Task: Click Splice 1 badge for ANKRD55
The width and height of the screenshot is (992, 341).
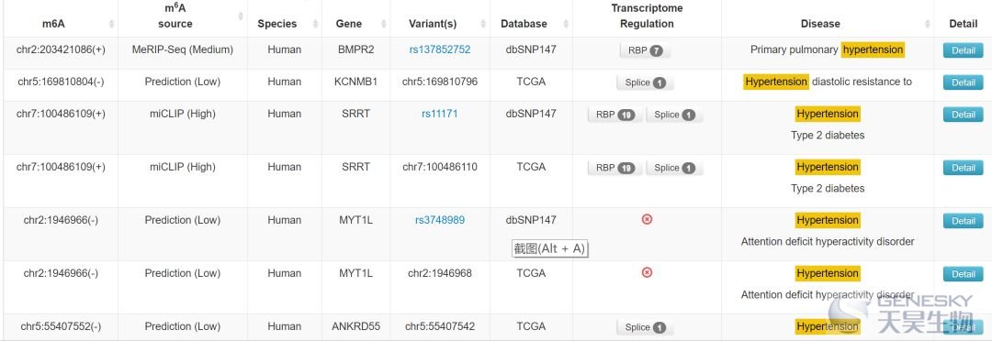Action: coord(645,327)
